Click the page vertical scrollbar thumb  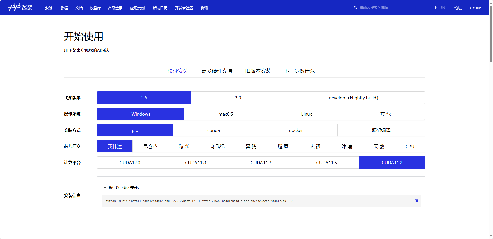(491, 33)
